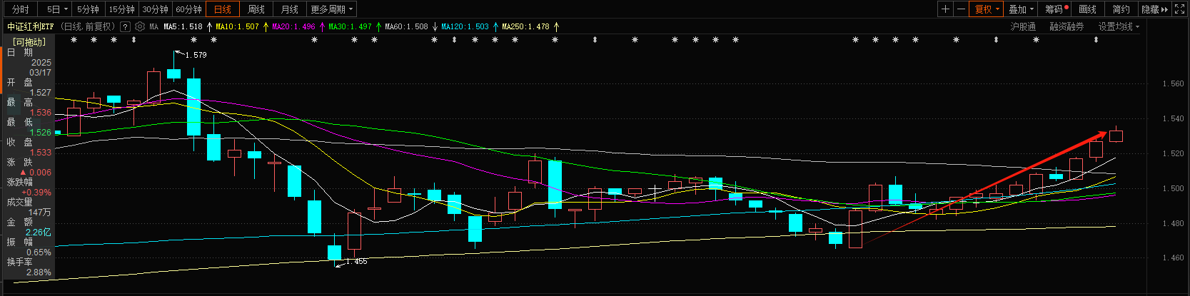Image resolution: width=1190 pixels, height=296 pixels.
Task: Select the MA30:1.497 value
Action: (350, 26)
